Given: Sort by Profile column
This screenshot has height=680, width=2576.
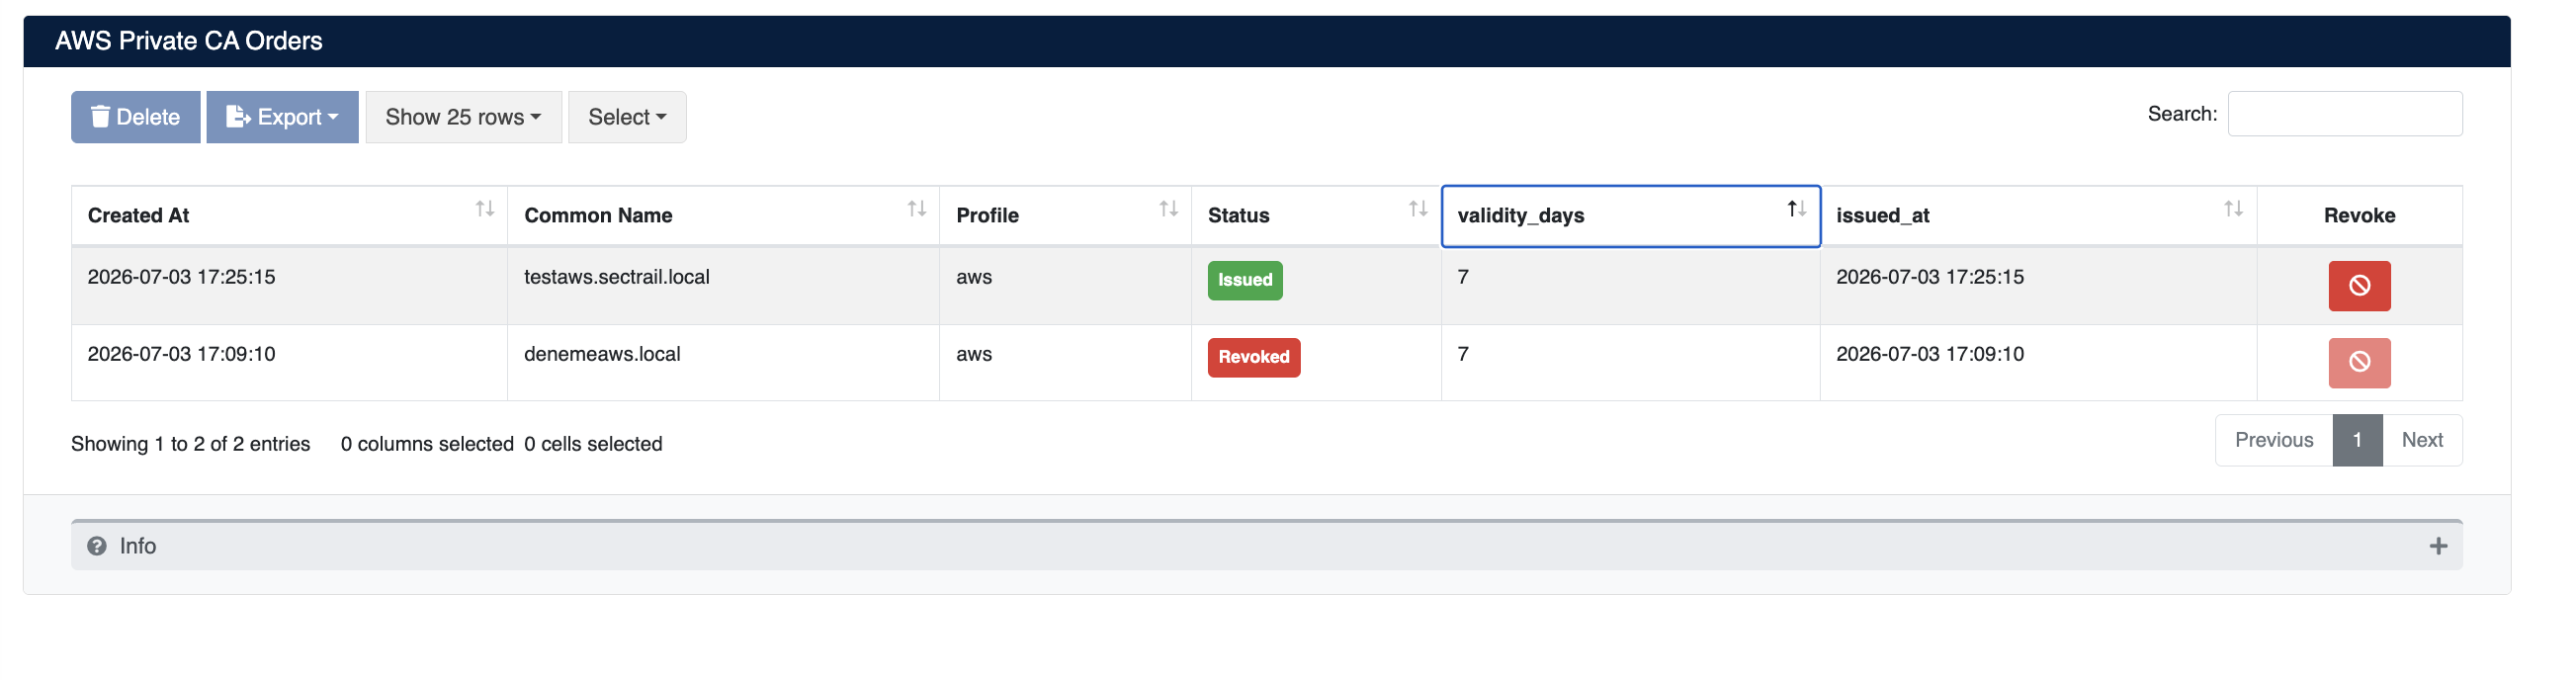Looking at the screenshot, I should click(x=1065, y=215).
